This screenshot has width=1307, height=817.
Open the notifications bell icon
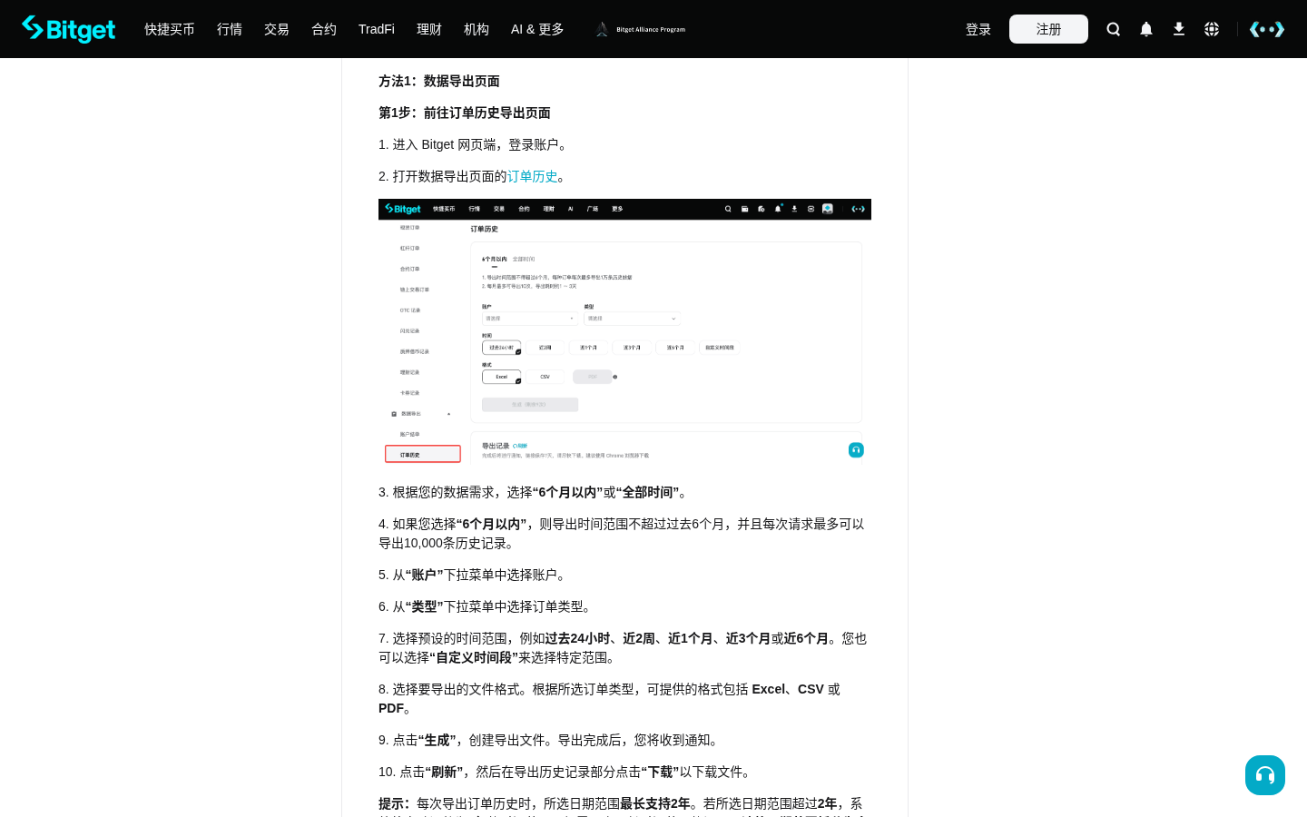(x=1146, y=29)
